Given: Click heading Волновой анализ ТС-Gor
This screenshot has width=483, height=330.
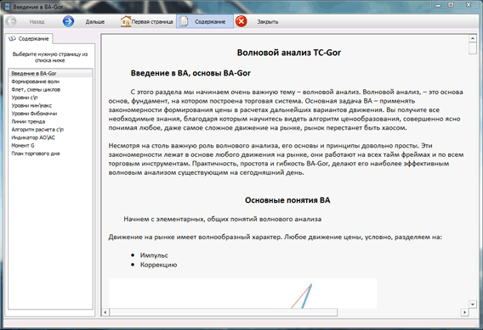Looking at the screenshot, I should coord(289,53).
